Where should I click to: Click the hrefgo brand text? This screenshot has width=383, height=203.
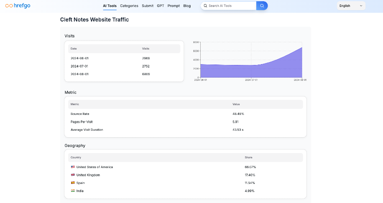click(22, 6)
